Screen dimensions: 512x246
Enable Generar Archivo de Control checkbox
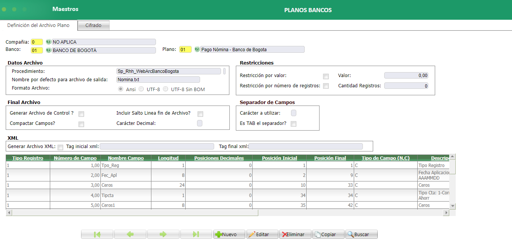click(x=81, y=114)
